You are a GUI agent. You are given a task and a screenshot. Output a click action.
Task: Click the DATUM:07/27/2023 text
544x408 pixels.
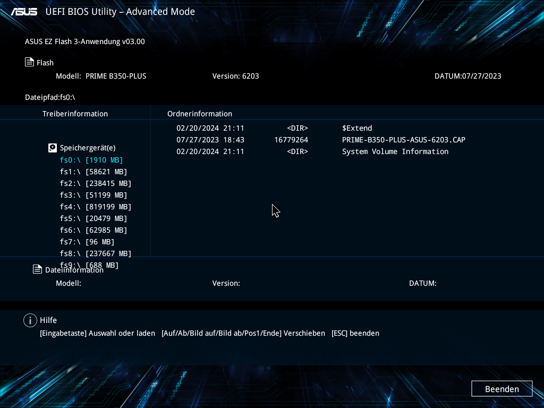[x=467, y=76]
